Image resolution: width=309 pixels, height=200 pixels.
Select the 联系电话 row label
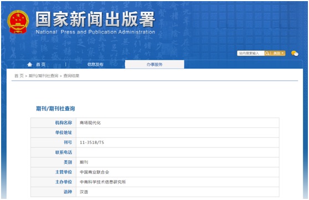pos(64,152)
